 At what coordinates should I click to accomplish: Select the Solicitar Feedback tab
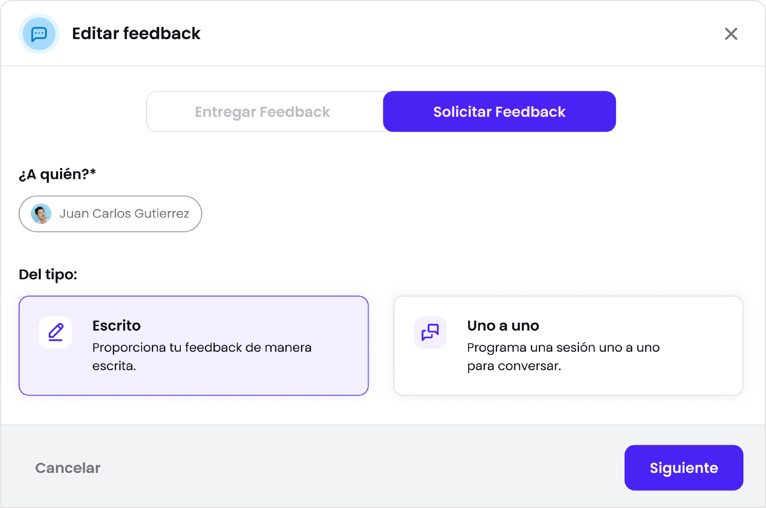[499, 111]
